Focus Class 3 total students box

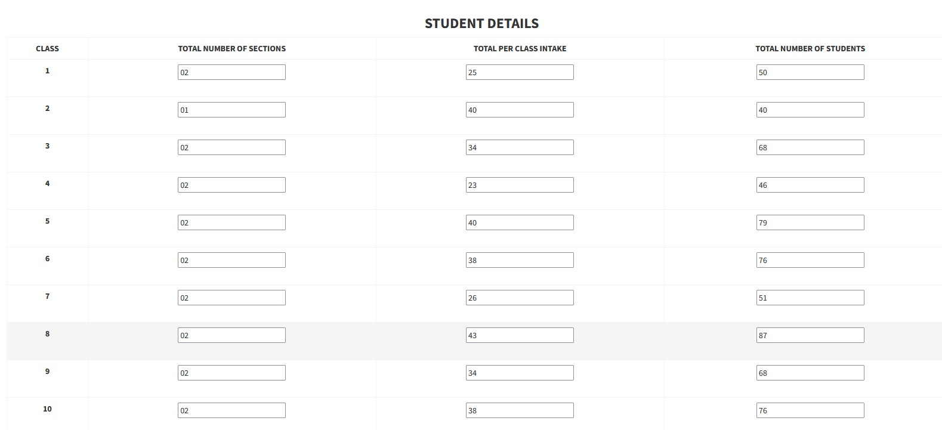[810, 147]
